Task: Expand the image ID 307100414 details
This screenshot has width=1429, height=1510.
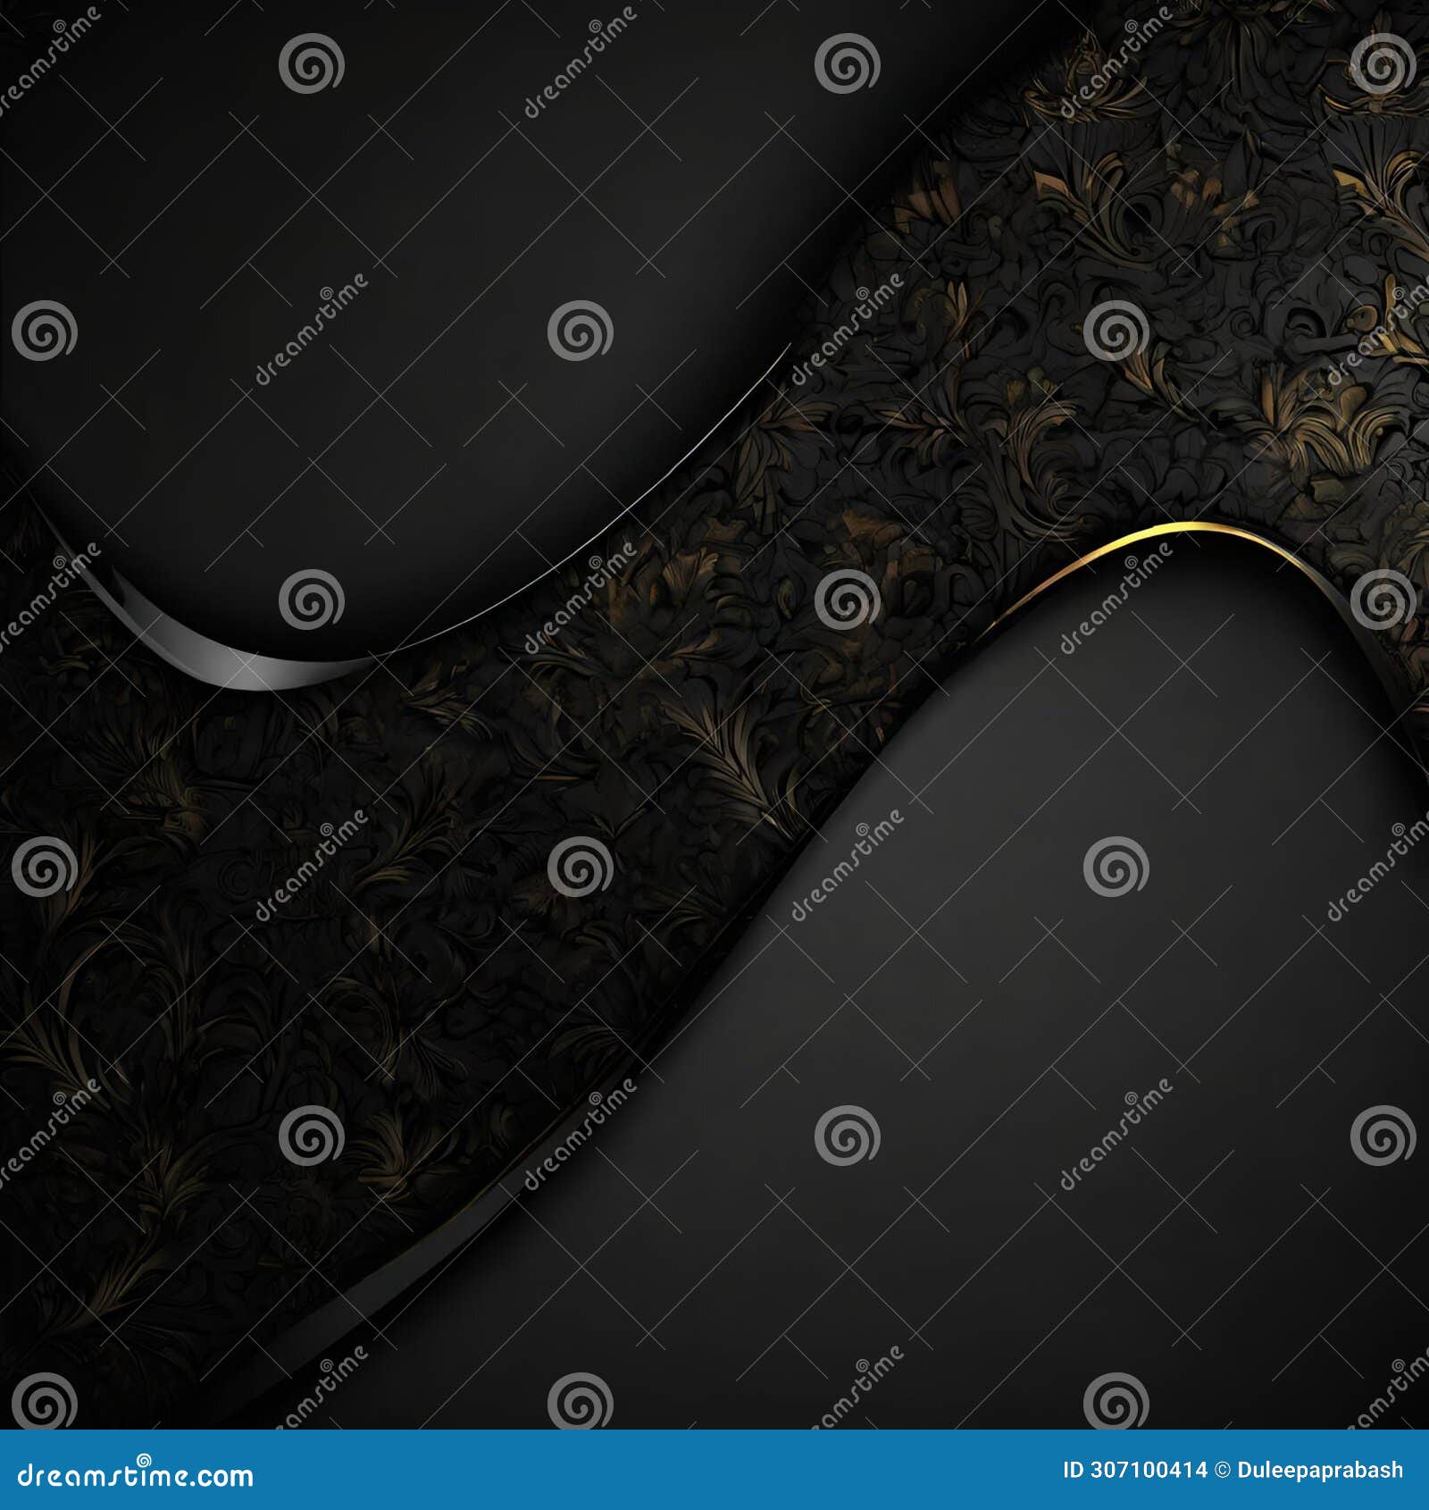Action: (1134, 1471)
